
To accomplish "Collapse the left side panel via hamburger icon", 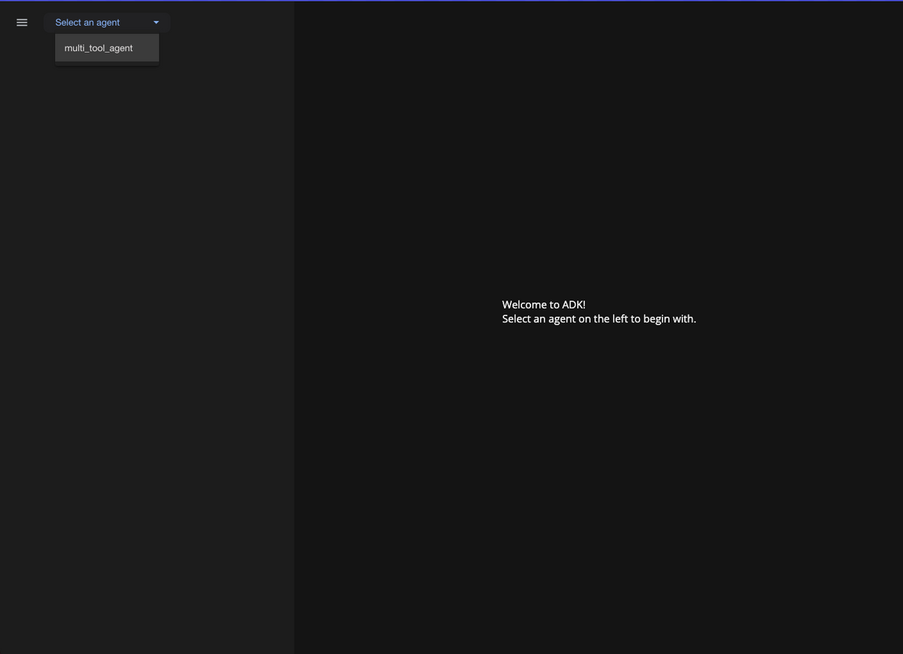I will (x=22, y=23).
